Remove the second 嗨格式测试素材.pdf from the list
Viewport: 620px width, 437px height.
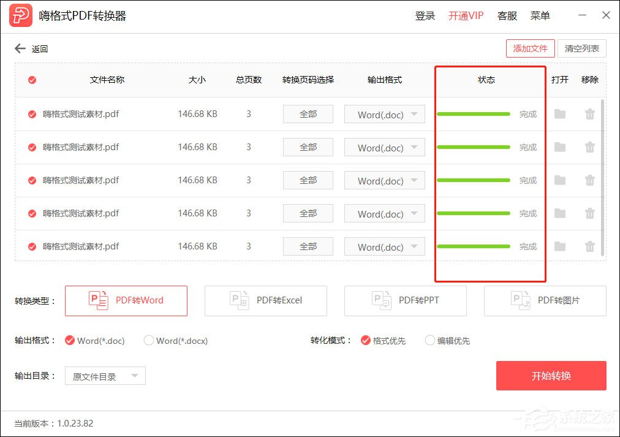pos(589,147)
